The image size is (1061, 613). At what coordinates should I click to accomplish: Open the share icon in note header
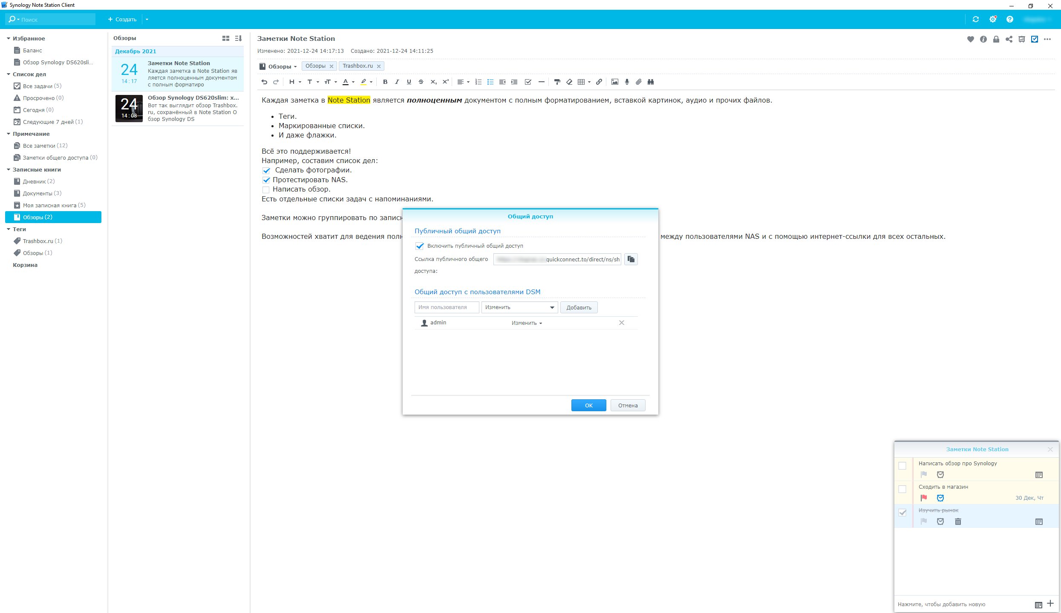(1009, 39)
